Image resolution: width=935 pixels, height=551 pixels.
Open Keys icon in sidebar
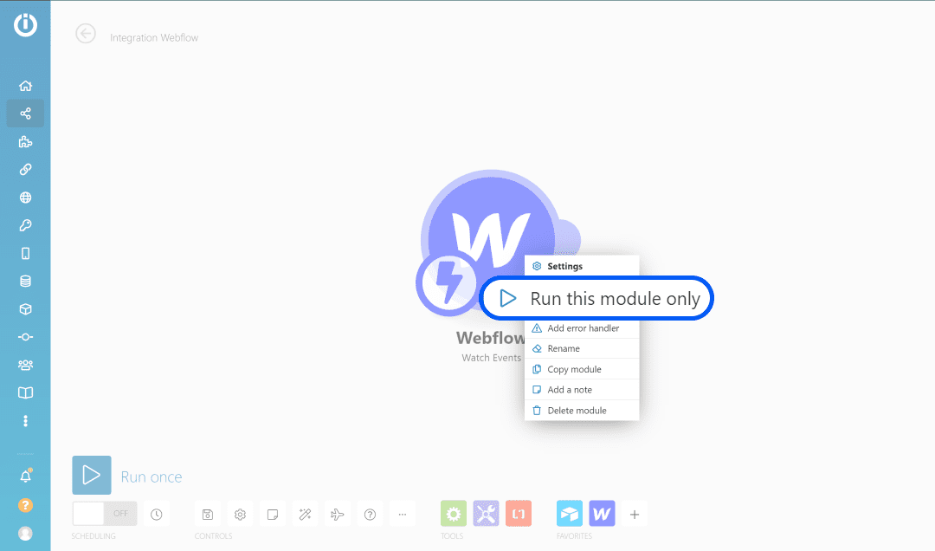tap(25, 225)
